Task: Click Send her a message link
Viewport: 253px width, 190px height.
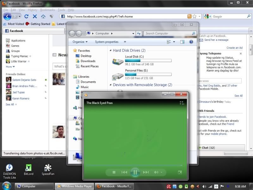Action: 216,40
